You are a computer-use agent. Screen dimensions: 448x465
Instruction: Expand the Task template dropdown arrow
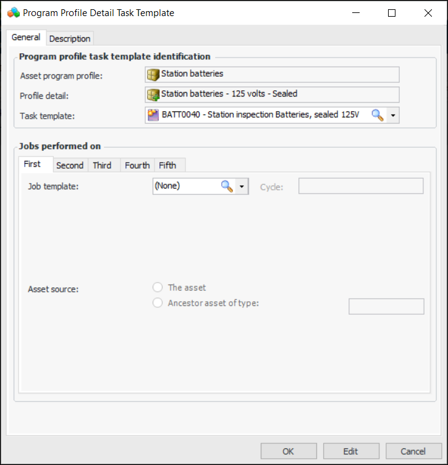coord(393,115)
